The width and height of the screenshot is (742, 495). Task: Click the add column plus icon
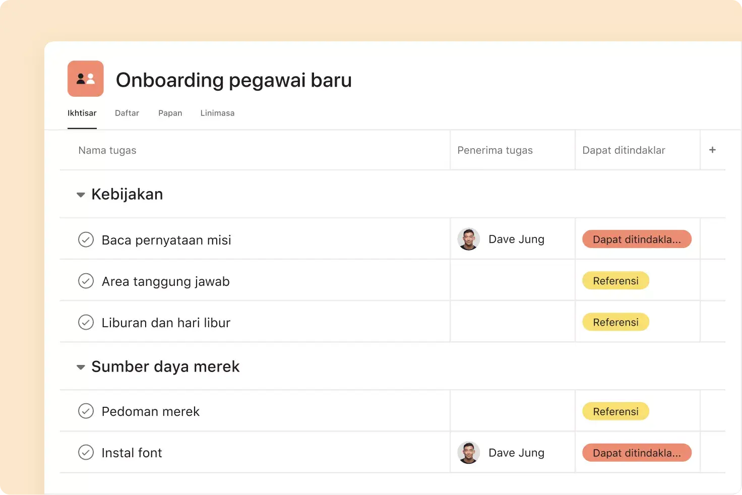click(712, 150)
